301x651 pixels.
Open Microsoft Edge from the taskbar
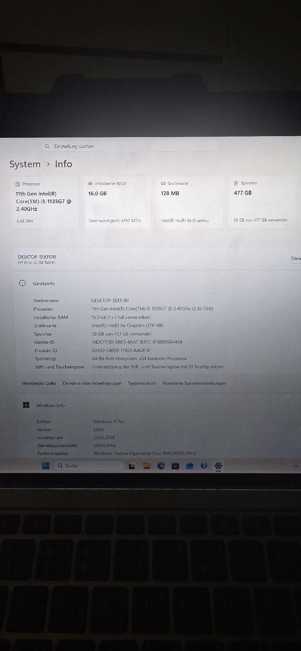161,466
